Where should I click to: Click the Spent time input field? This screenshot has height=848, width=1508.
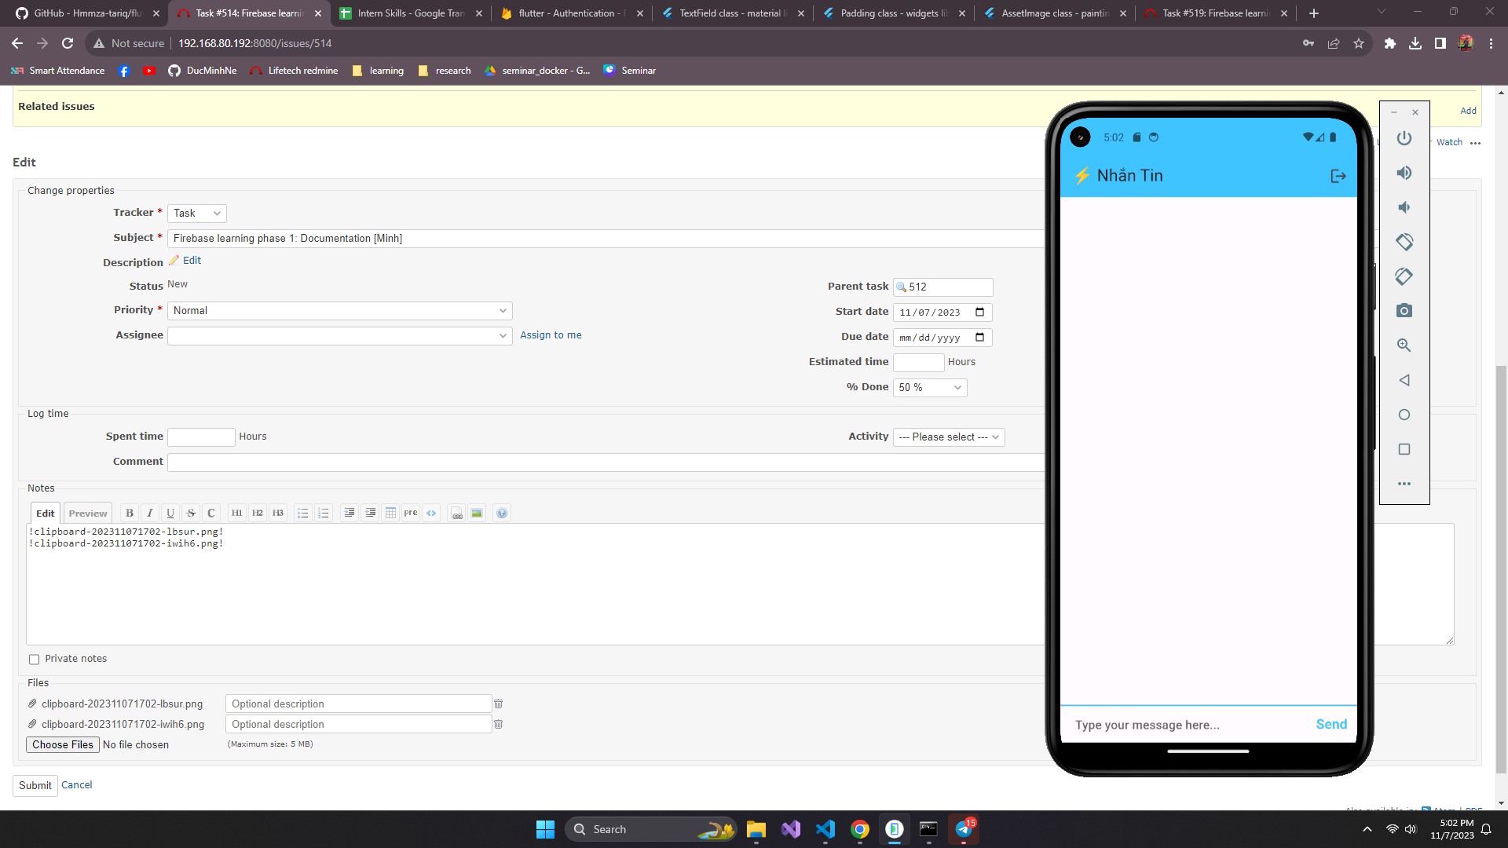point(201,437)
